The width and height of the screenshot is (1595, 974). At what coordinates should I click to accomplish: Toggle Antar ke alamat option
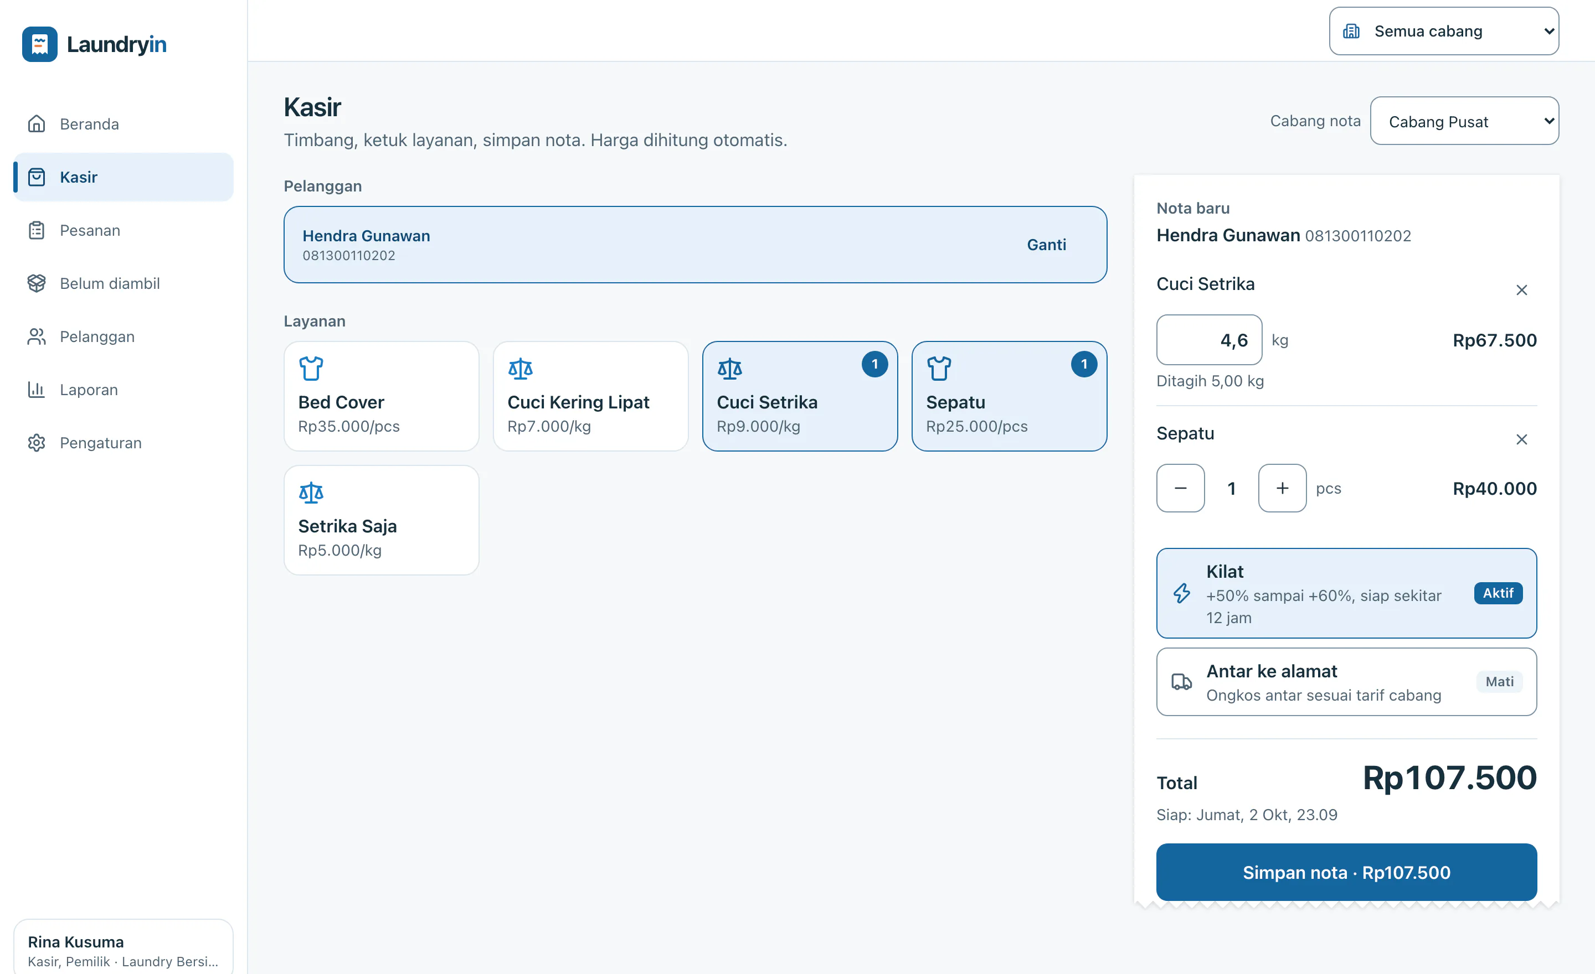(1346, 682)
